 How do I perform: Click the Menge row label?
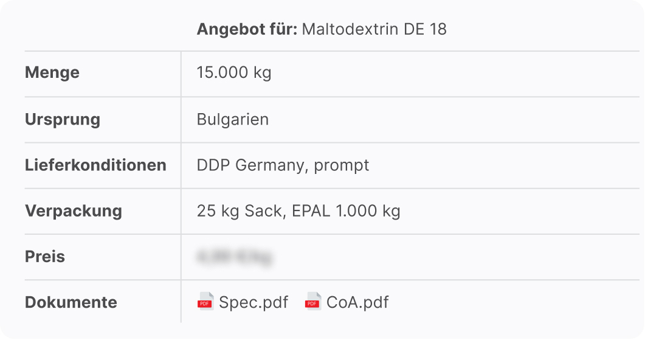[x=52, y=73]
